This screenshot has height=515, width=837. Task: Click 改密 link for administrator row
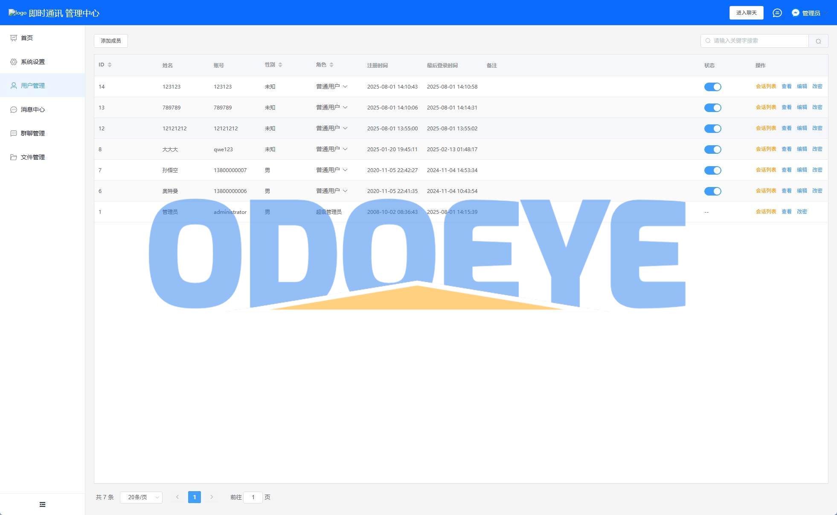(802, 212)
